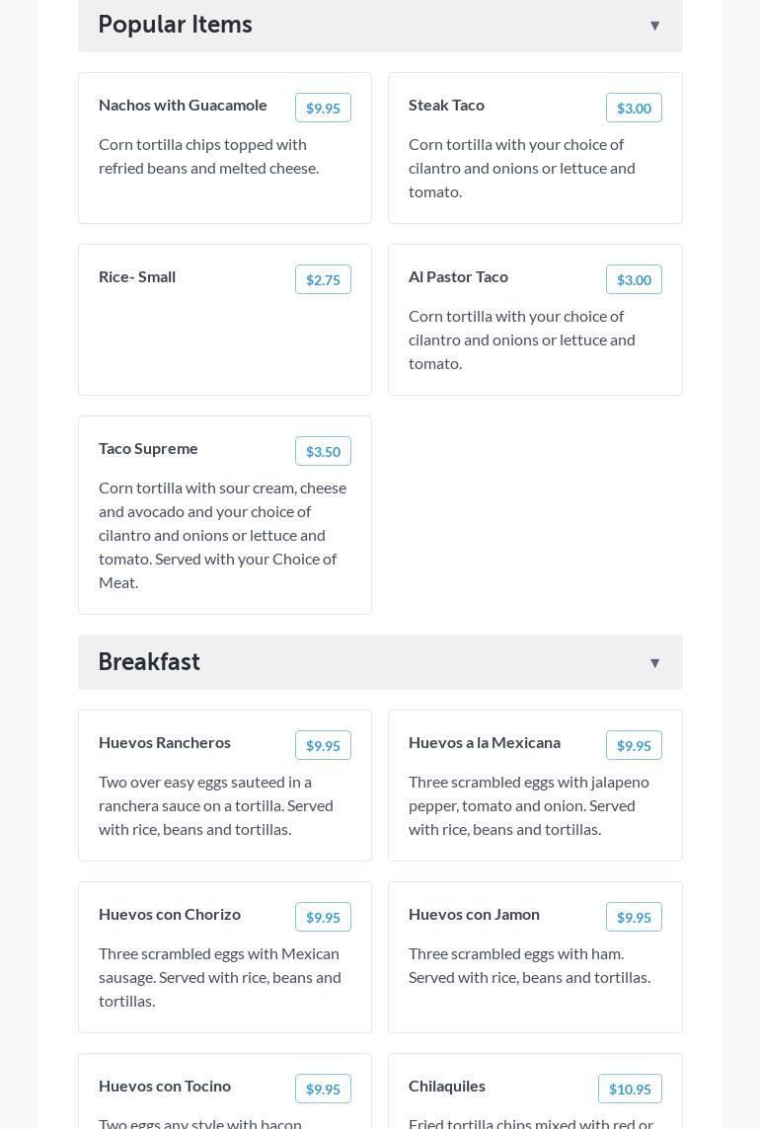Open the Nachos with Guacamole item
The height and width of the screenshot is (1129, 760).
[x=183, y=105]
